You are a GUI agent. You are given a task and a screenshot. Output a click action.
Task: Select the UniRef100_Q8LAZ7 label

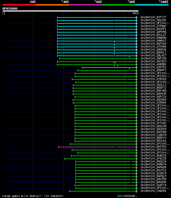153,55
